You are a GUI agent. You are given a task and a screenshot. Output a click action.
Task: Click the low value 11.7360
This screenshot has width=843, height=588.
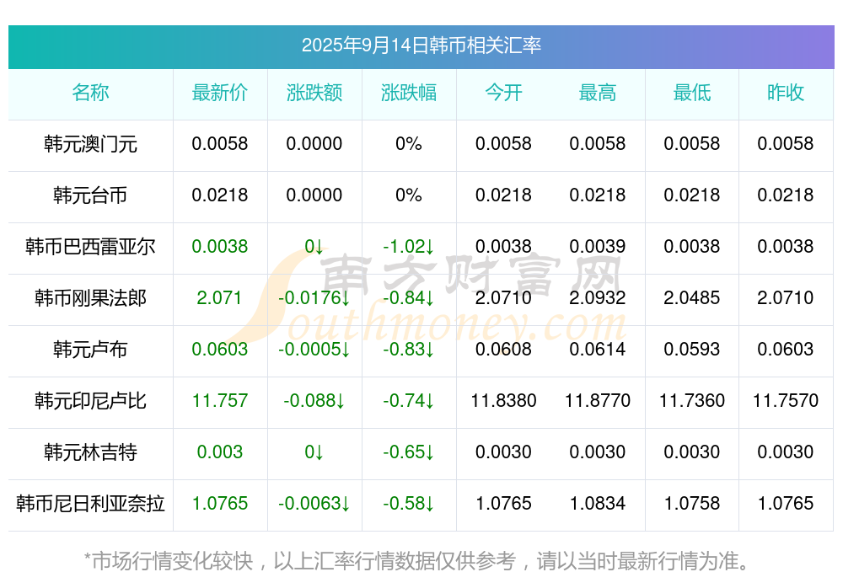(692, 401)
